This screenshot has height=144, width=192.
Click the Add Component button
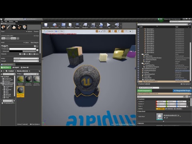coord(144,91)
